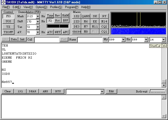Toggle the AFC button
This screenshot has height=120, width=168.
[66, 32]
